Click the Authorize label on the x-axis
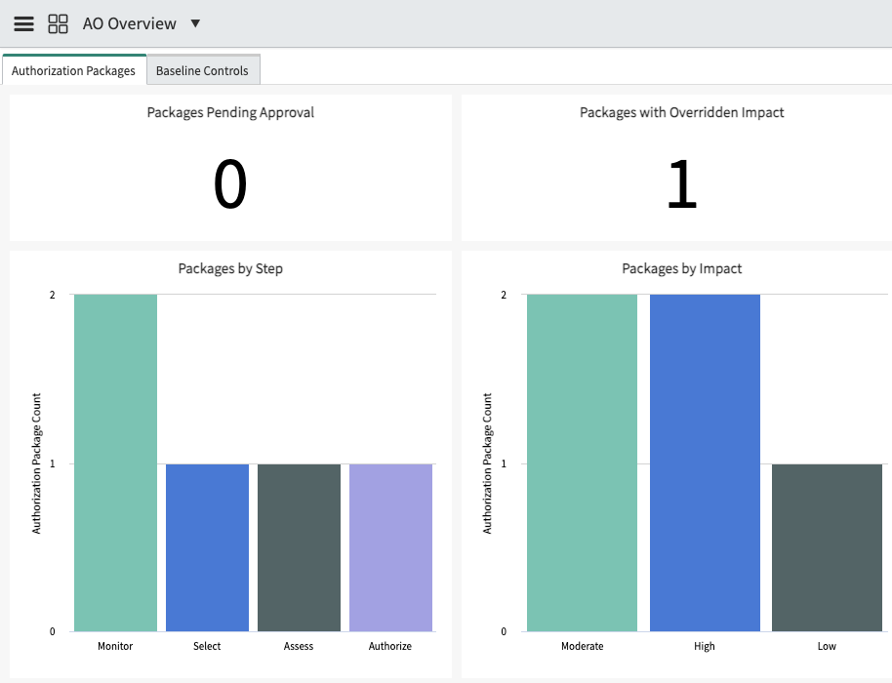The width and height of the screenshot is (892, 683). (x=390, y=646)
